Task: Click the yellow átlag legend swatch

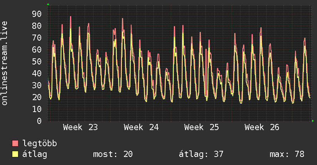Action: (x=15, y=154)
